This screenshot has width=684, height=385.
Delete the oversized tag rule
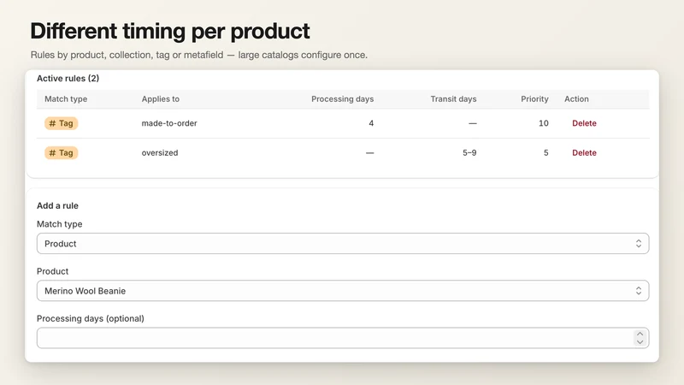pos(584,153)
